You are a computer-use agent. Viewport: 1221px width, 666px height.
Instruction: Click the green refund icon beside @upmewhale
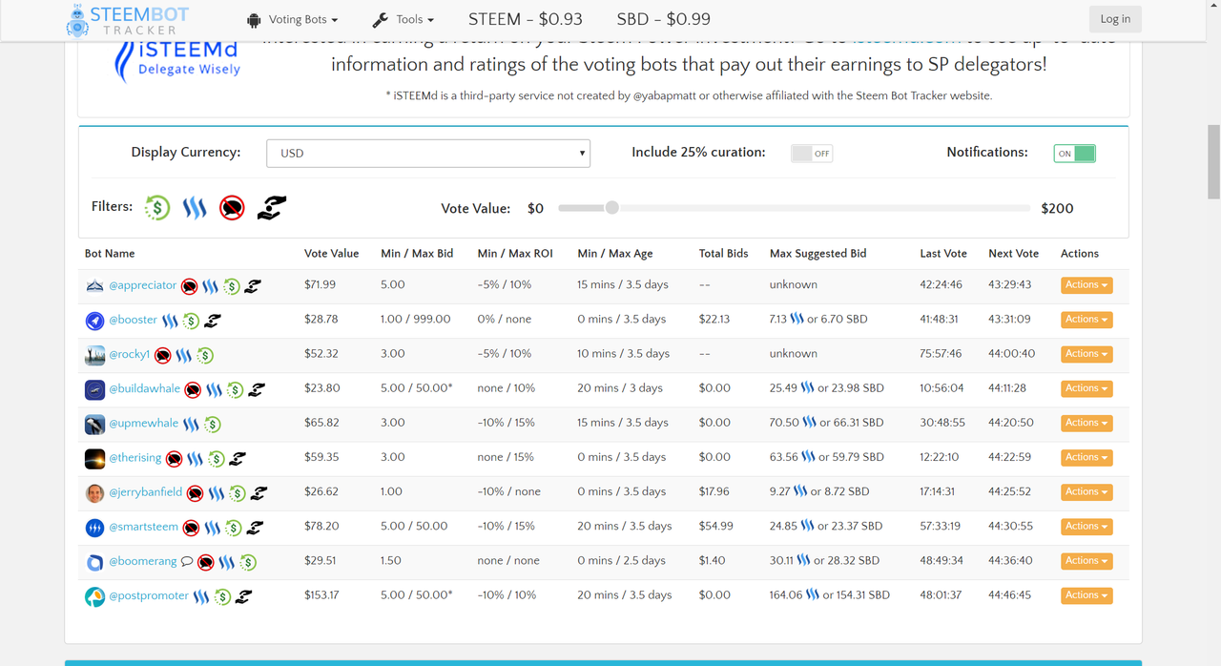point(213,424)
